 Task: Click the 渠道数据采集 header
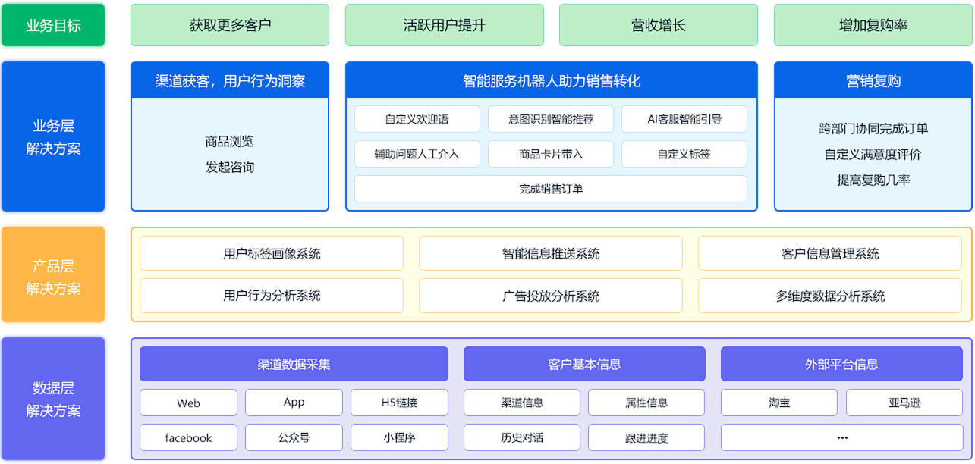point(294,364)
